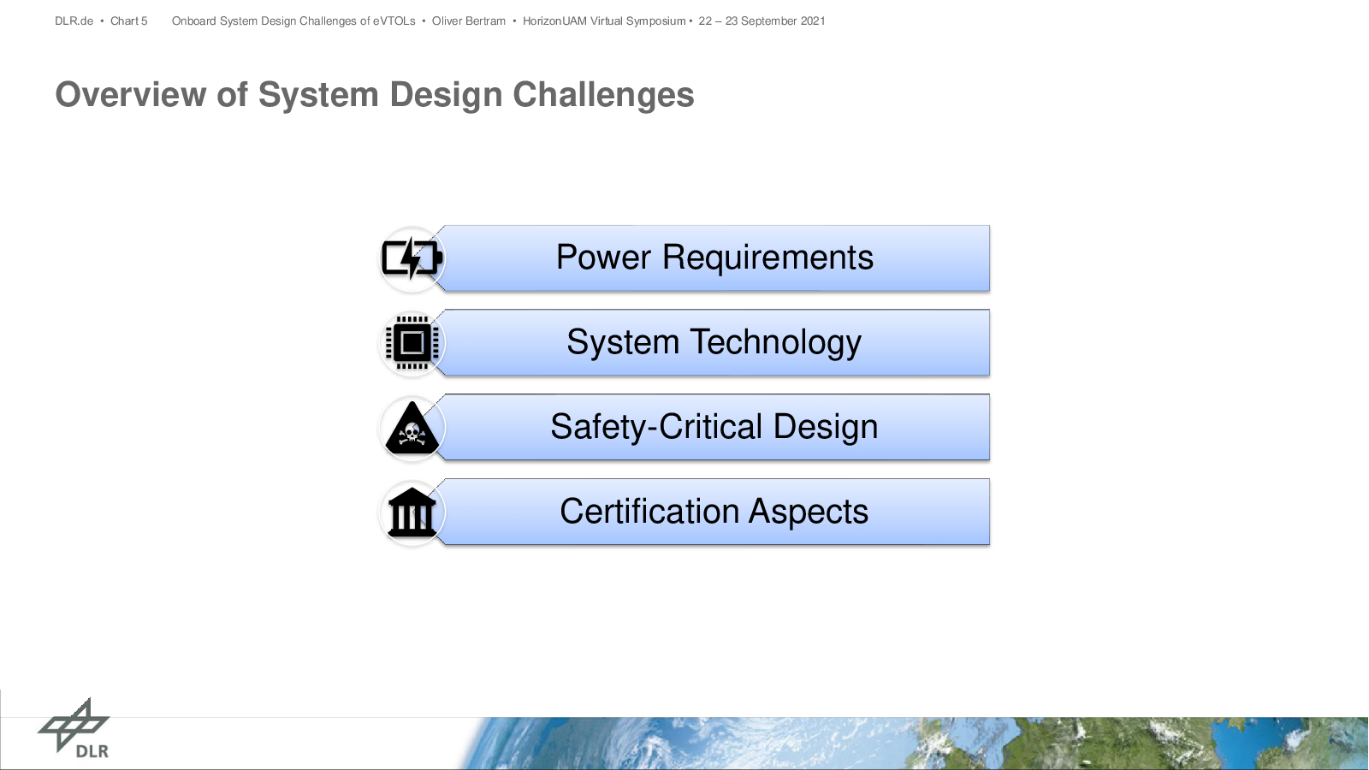This screenshot has width=1369, height=770.
Task: Click the author name 'Oliver Bertram'
Action: [x=469, y=21]
